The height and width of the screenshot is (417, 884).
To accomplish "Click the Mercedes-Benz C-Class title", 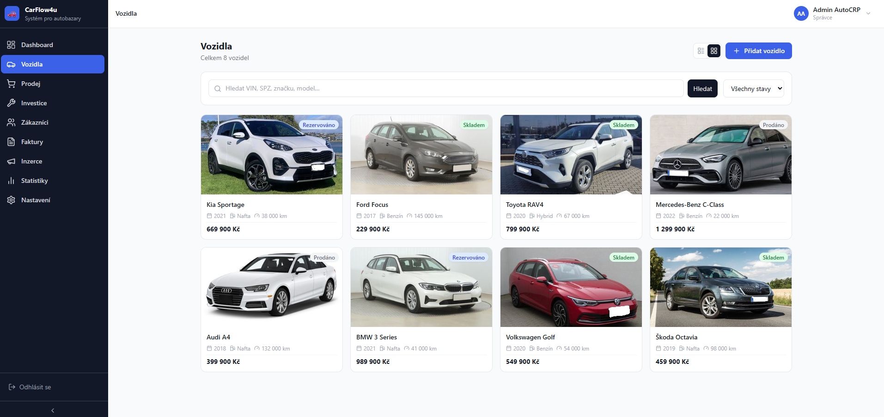I will [690, 205].
